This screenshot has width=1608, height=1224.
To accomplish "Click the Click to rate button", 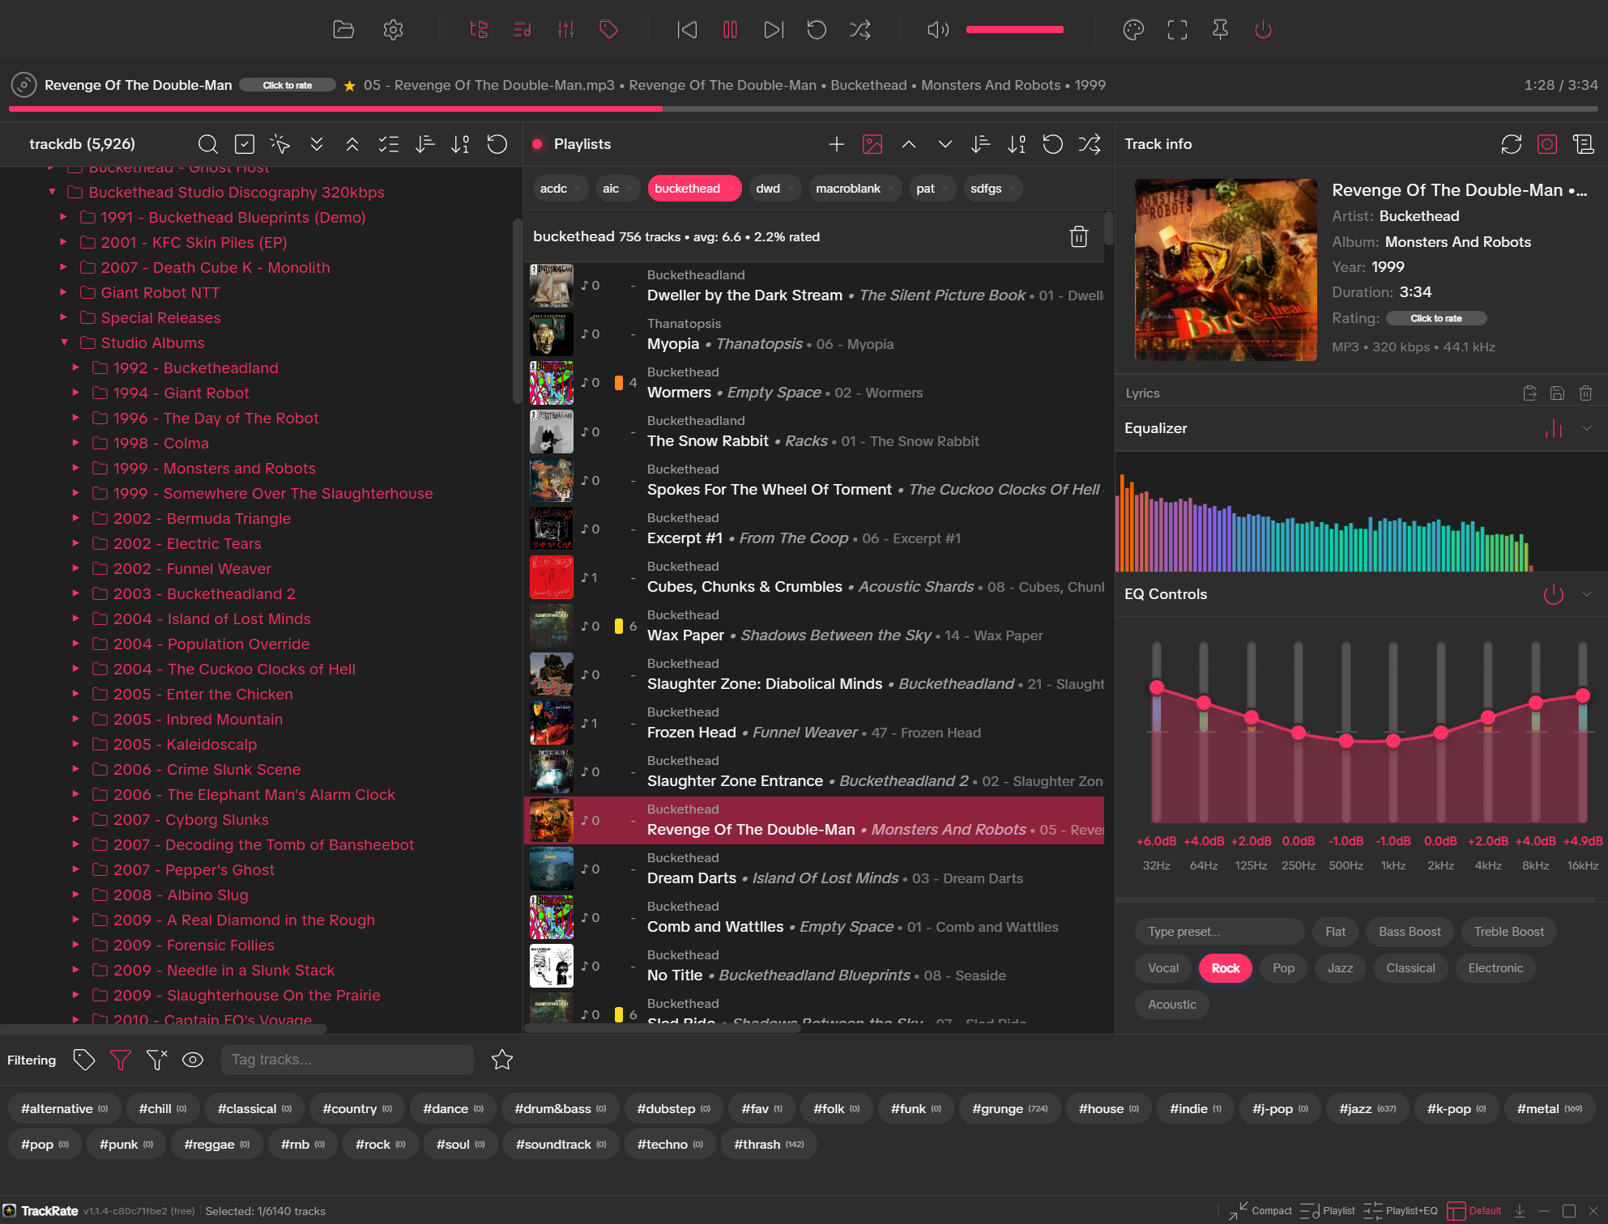I will click(288, 84).
